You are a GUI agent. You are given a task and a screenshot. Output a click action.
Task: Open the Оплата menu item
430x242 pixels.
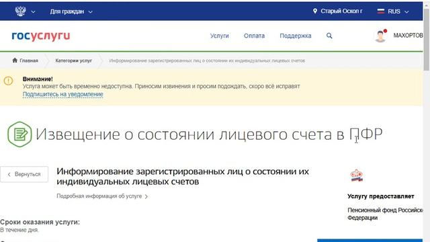point(254,36)
